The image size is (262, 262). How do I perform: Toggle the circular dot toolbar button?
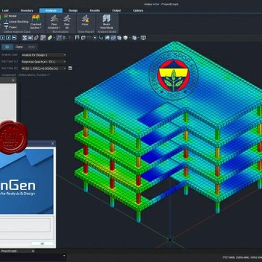click(x=95, y=38)
